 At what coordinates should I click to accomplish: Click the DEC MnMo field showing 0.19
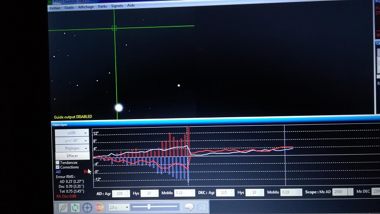(x=290, y=192)
